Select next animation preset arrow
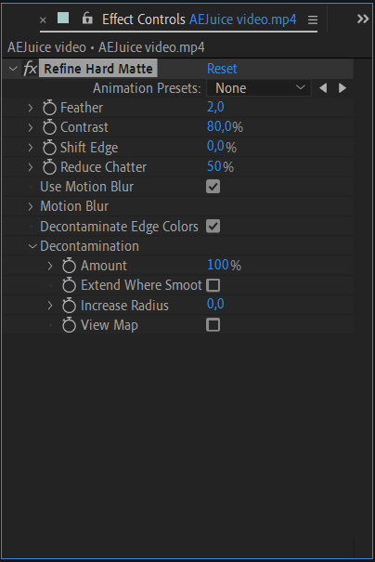 click(343, 88)
